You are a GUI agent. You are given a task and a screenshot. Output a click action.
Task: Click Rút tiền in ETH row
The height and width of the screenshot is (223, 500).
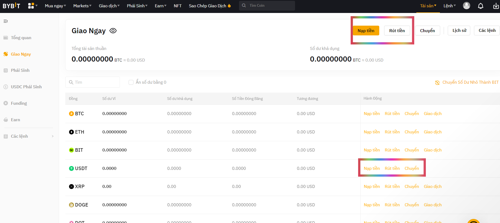coord(392,132)
